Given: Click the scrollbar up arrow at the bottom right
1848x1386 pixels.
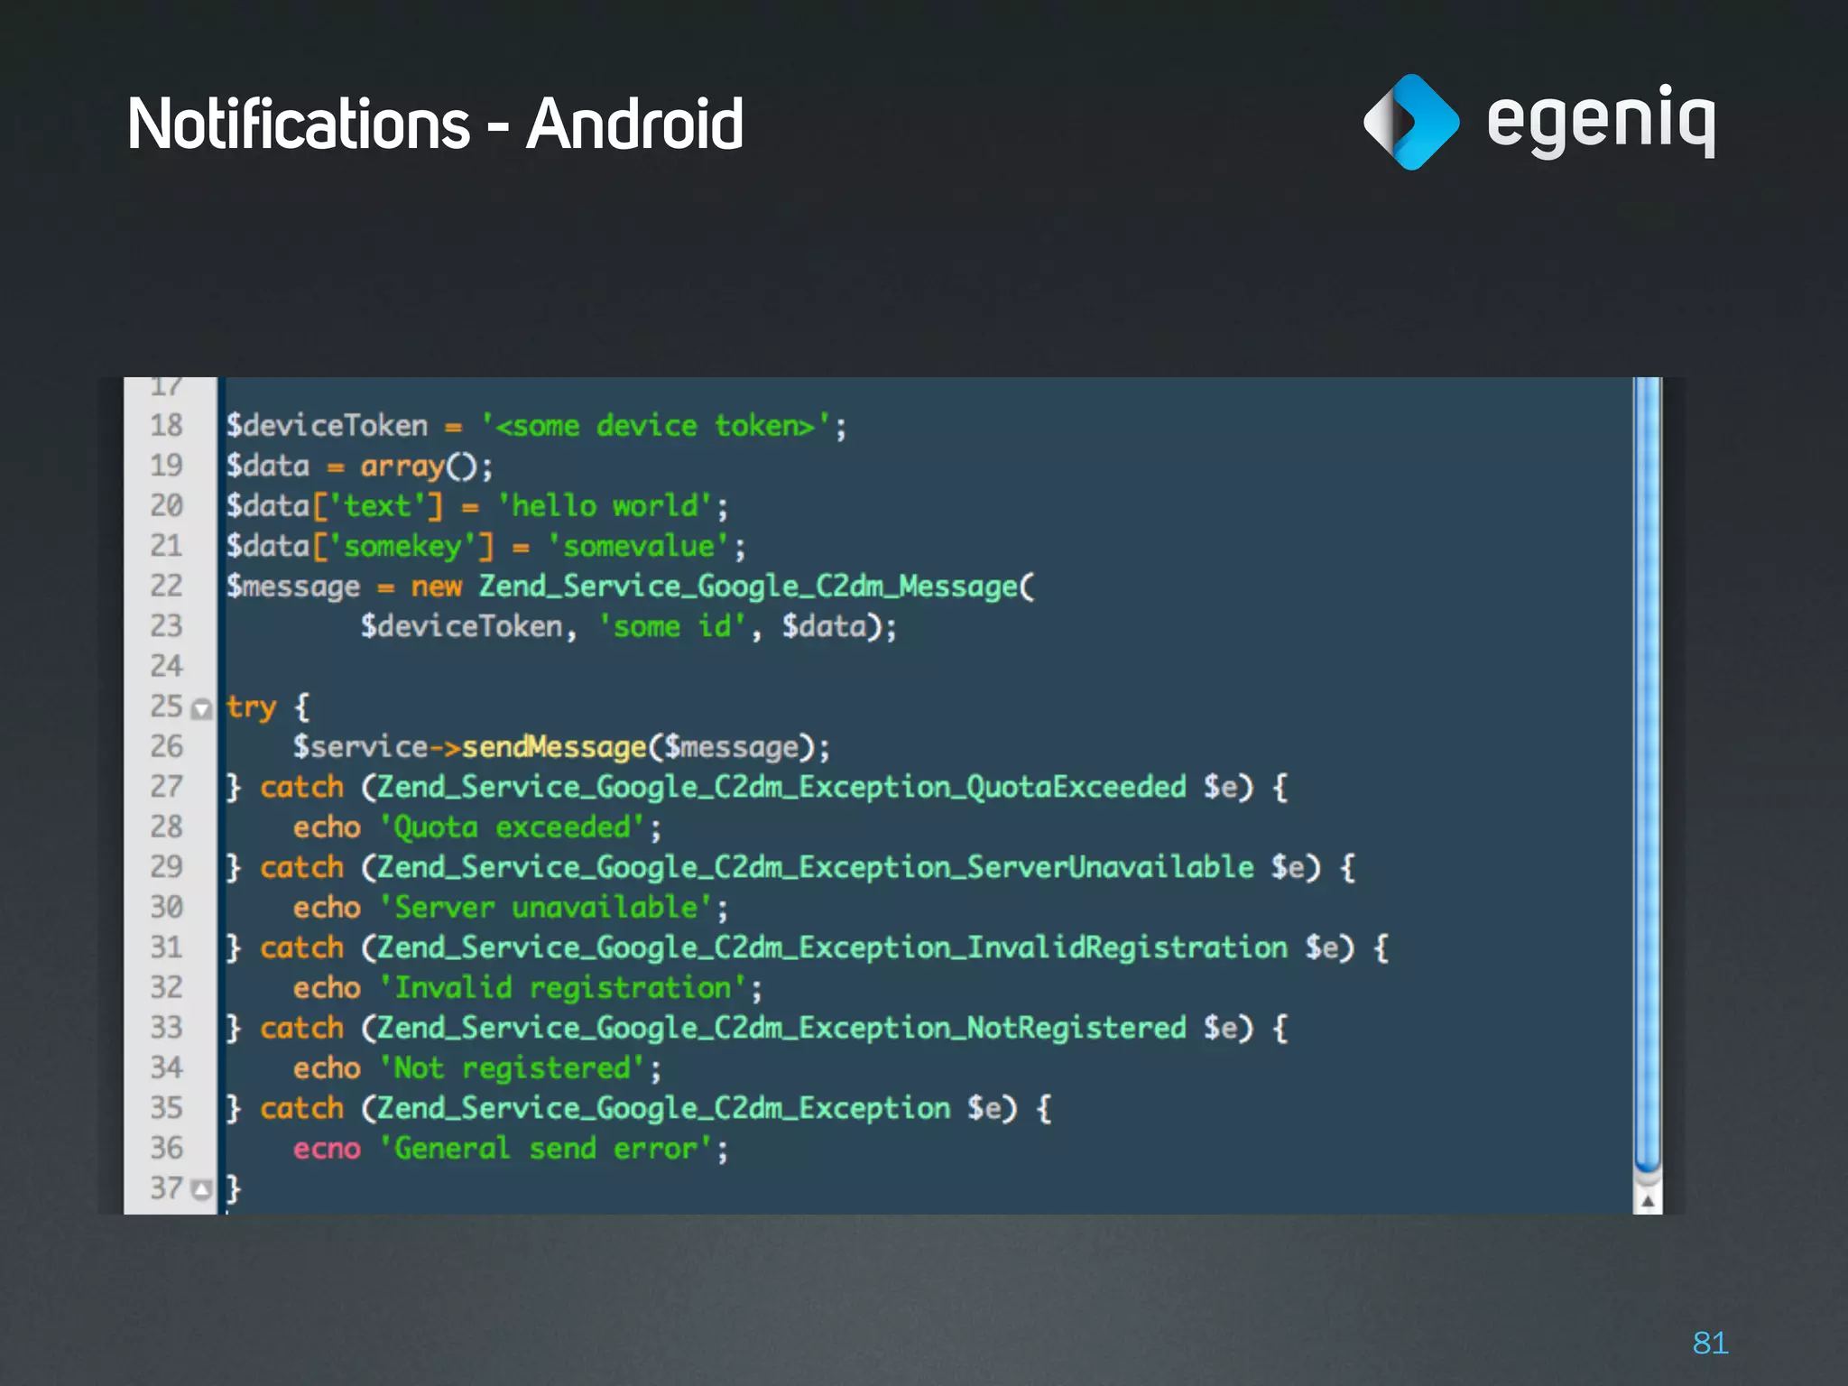Looking at the screenshot, I should pyautogui.click(x=1648, y=1200).
